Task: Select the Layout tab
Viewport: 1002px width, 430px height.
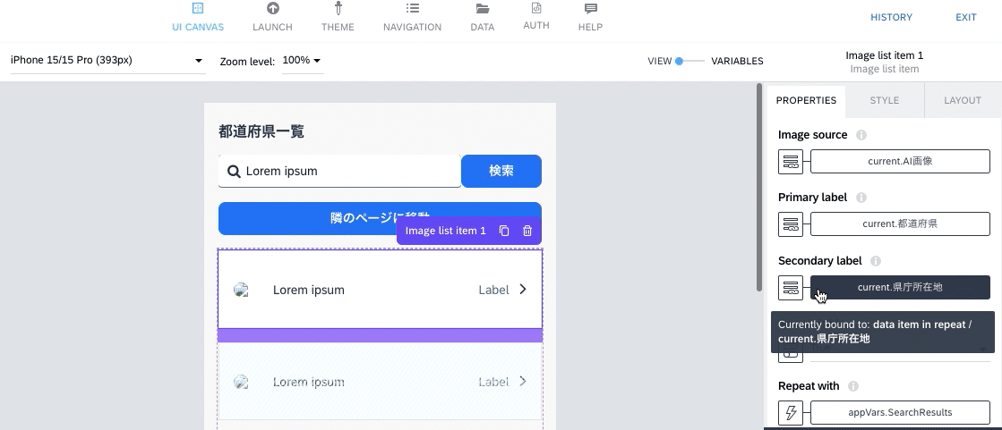Action: click(x=963, y=100)
